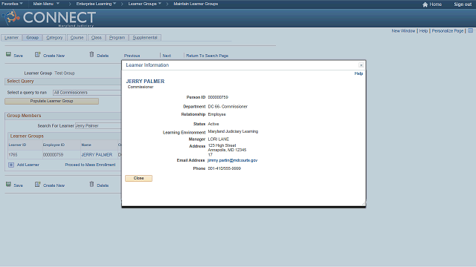
Task: Switch to the Learner tab
Action: [x=12, y=38]
